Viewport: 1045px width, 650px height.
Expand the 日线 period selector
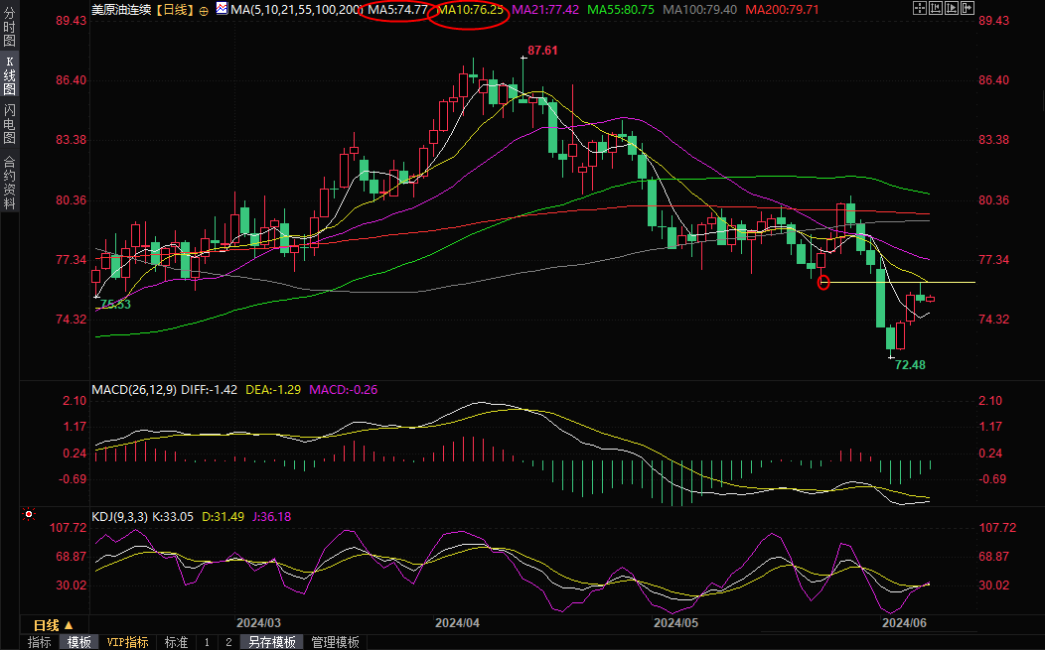click(52, 625)
